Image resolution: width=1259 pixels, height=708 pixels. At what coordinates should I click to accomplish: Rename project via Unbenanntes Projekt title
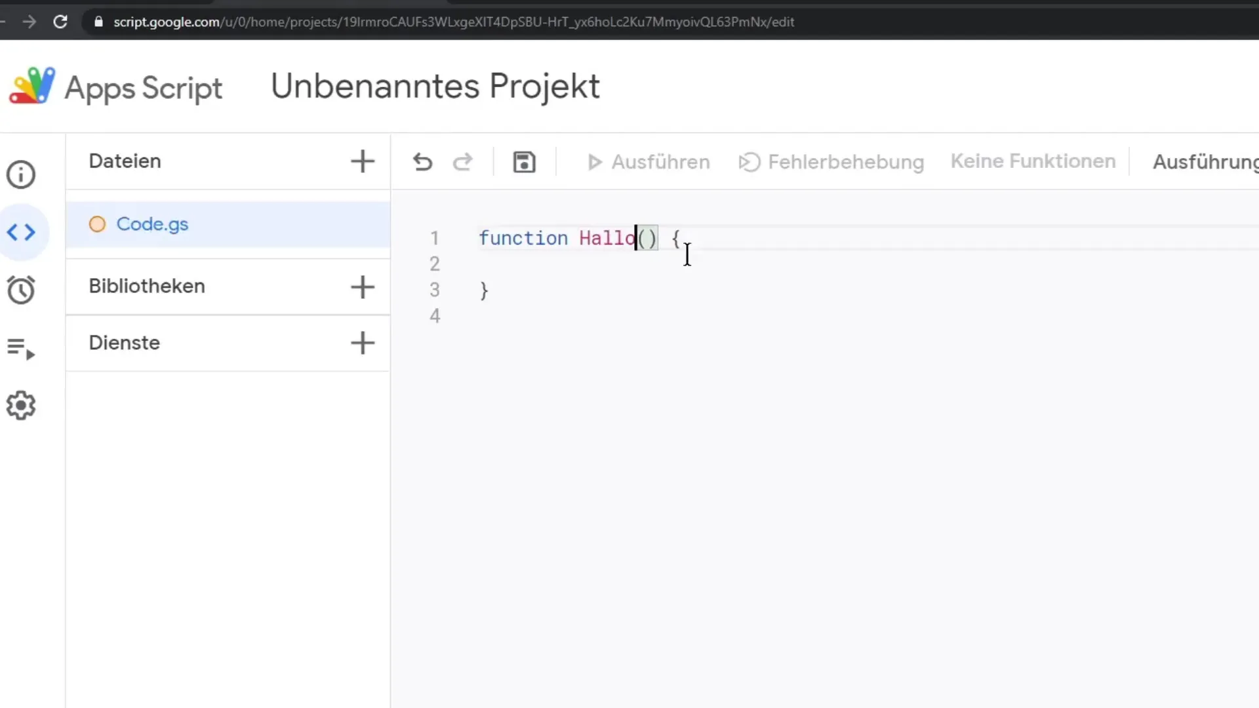point(435,87)
